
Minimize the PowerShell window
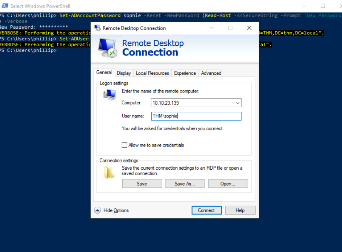304,6
